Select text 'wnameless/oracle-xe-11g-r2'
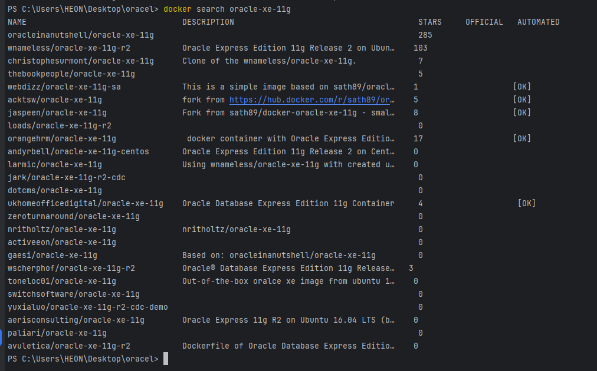 [x=69, y=48]
